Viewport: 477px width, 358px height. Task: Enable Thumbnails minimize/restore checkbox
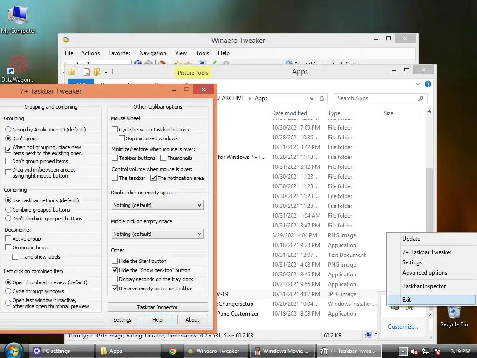[164, 158]
